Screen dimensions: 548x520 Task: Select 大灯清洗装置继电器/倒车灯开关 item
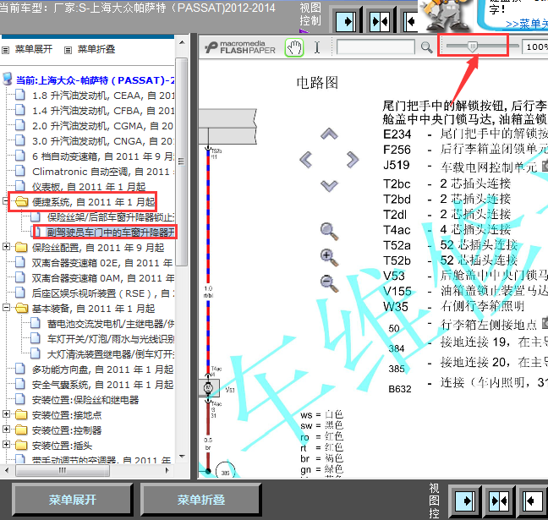pyautogui.click(x=111, y=354)
